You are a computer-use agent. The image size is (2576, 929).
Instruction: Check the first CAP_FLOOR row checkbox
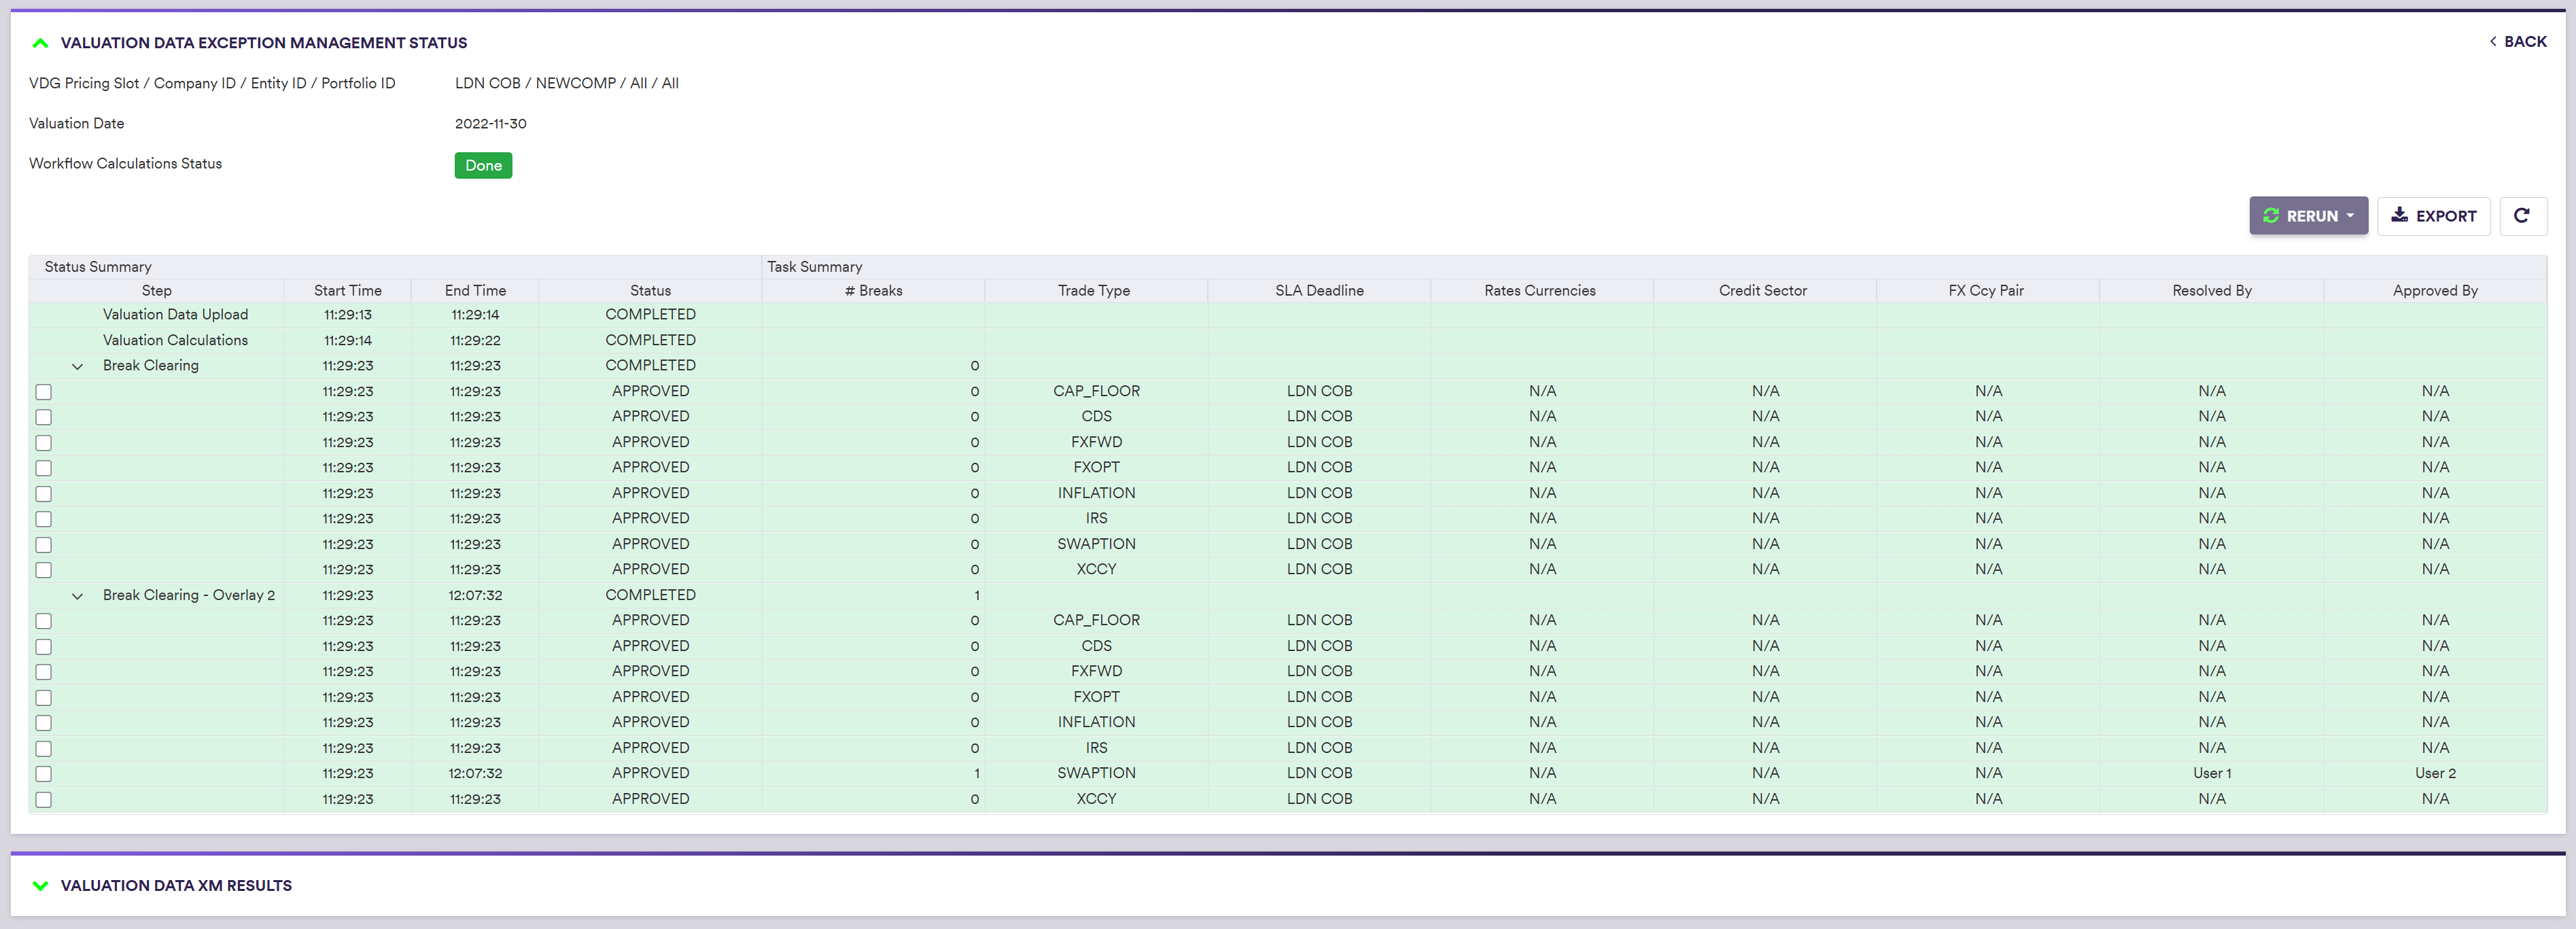point(44,392)
